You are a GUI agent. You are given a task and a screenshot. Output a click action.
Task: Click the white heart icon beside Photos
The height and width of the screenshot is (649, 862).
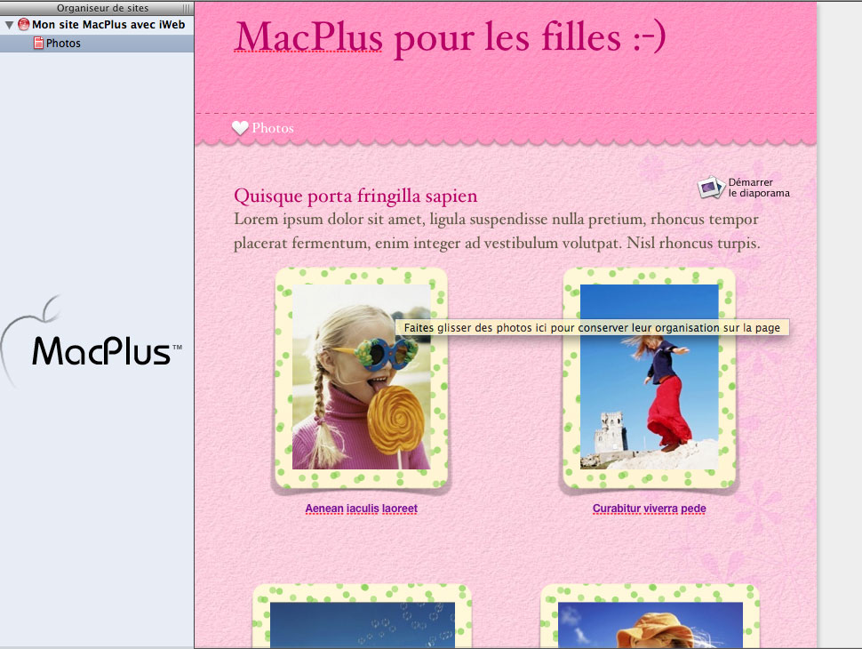[240, 128]
